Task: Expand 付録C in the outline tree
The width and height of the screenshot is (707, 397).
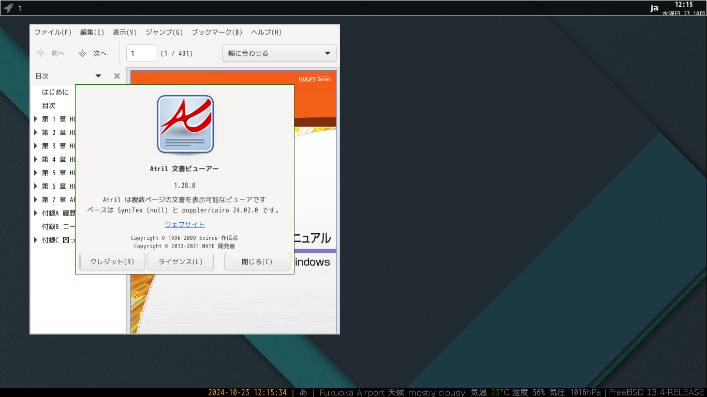Action: [36, 240]
